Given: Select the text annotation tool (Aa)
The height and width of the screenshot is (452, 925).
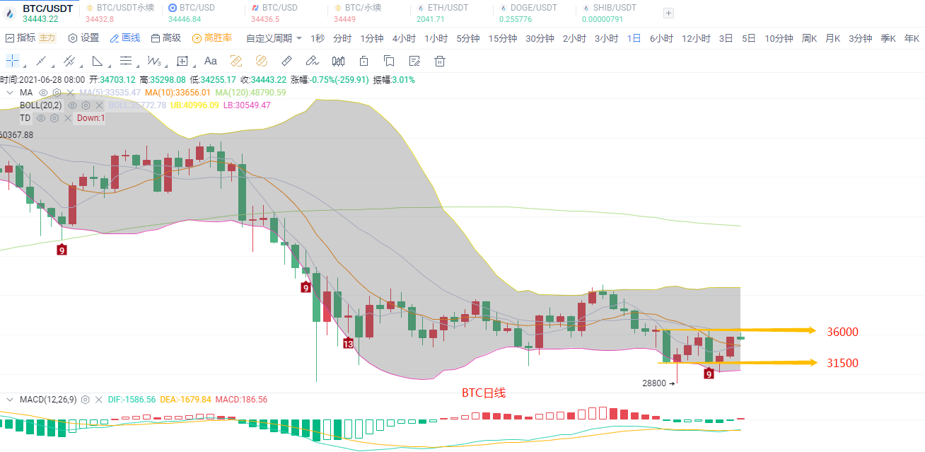Looking at the screenshot, I should [210, 62].
